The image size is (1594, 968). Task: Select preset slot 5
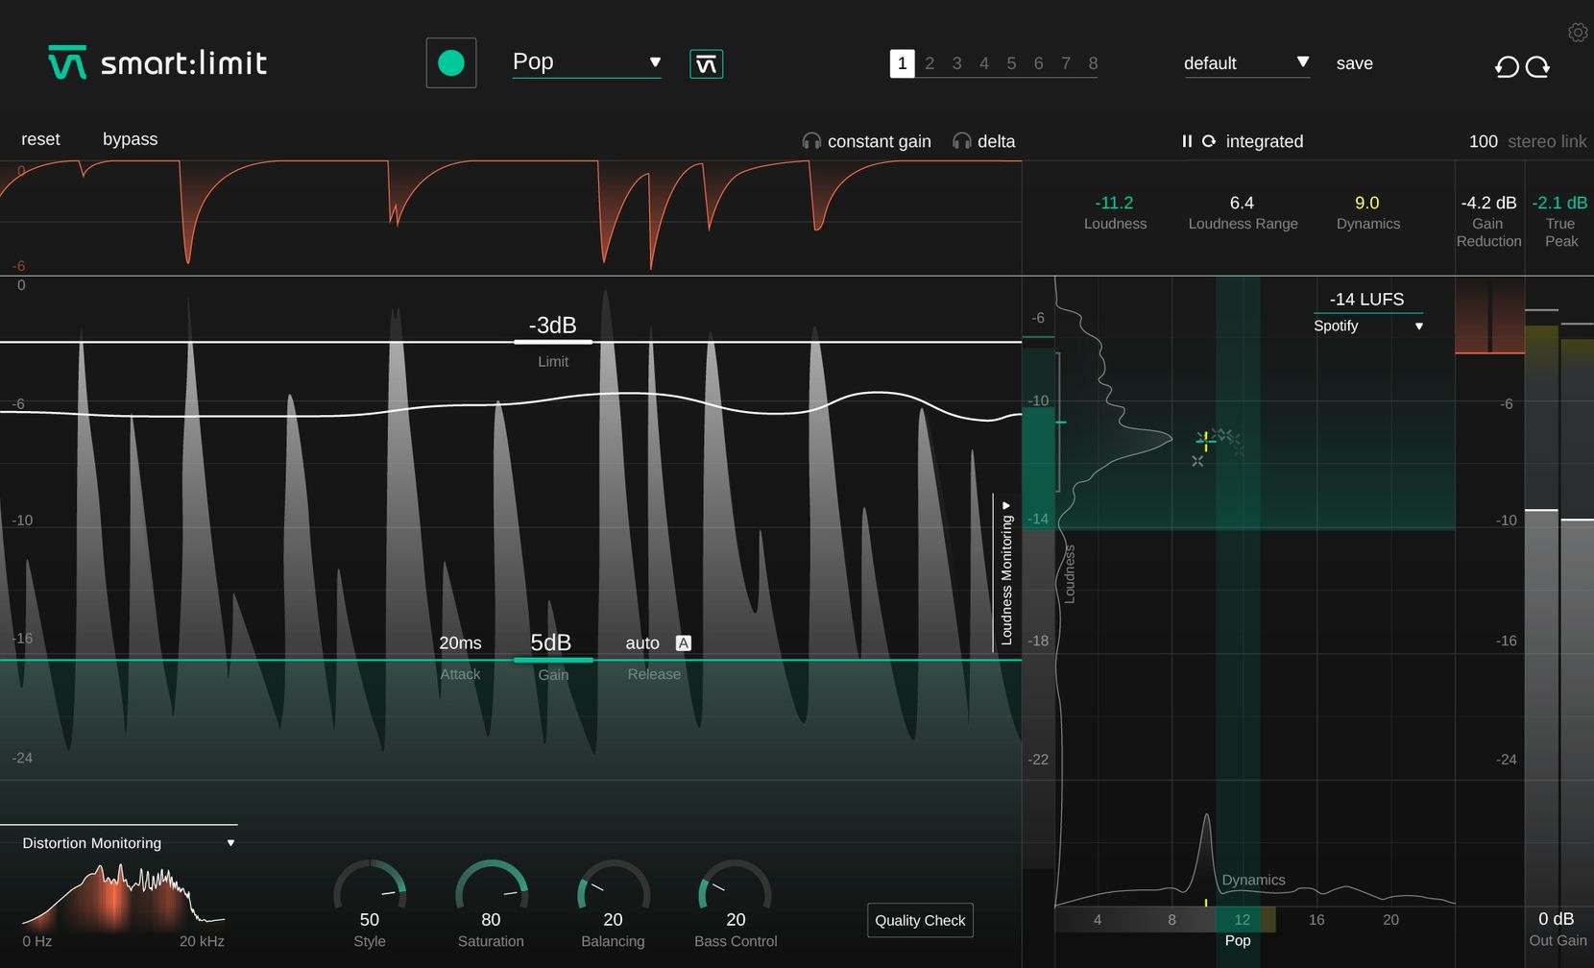[1010, 63]
